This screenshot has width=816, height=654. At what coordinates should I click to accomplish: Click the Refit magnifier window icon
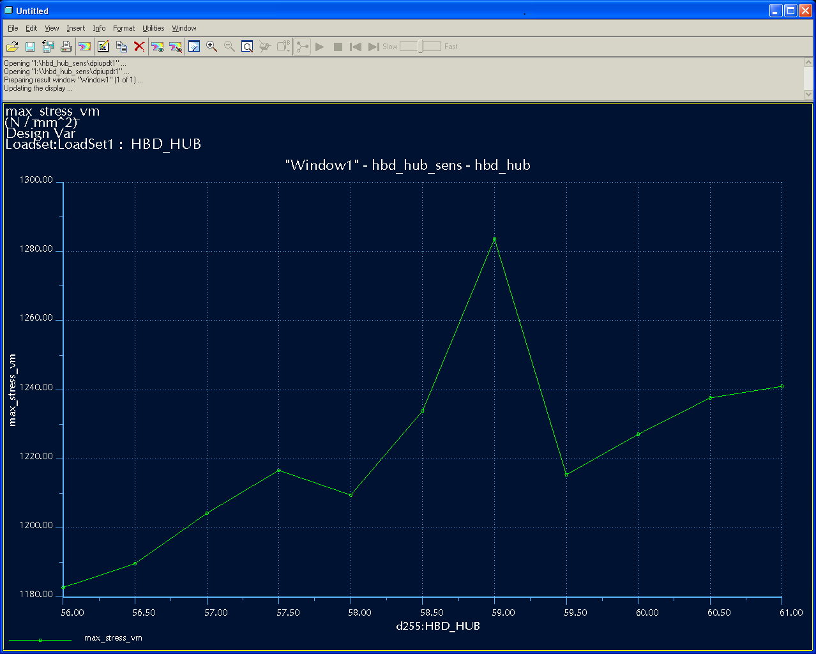click(x=247, y=47)
